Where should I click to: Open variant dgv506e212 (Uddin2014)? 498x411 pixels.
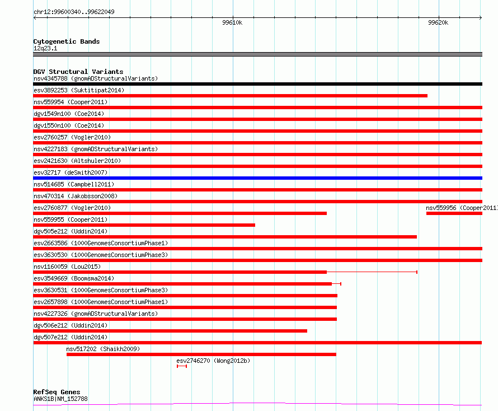71,325
